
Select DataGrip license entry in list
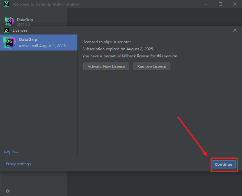(39, 42)
